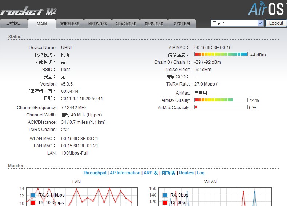Click inside the WLAN throughput graph
This screenshot has width=287, height=206.
tap(215, 197)
